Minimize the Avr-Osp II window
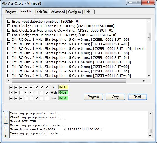 [130, 3]
